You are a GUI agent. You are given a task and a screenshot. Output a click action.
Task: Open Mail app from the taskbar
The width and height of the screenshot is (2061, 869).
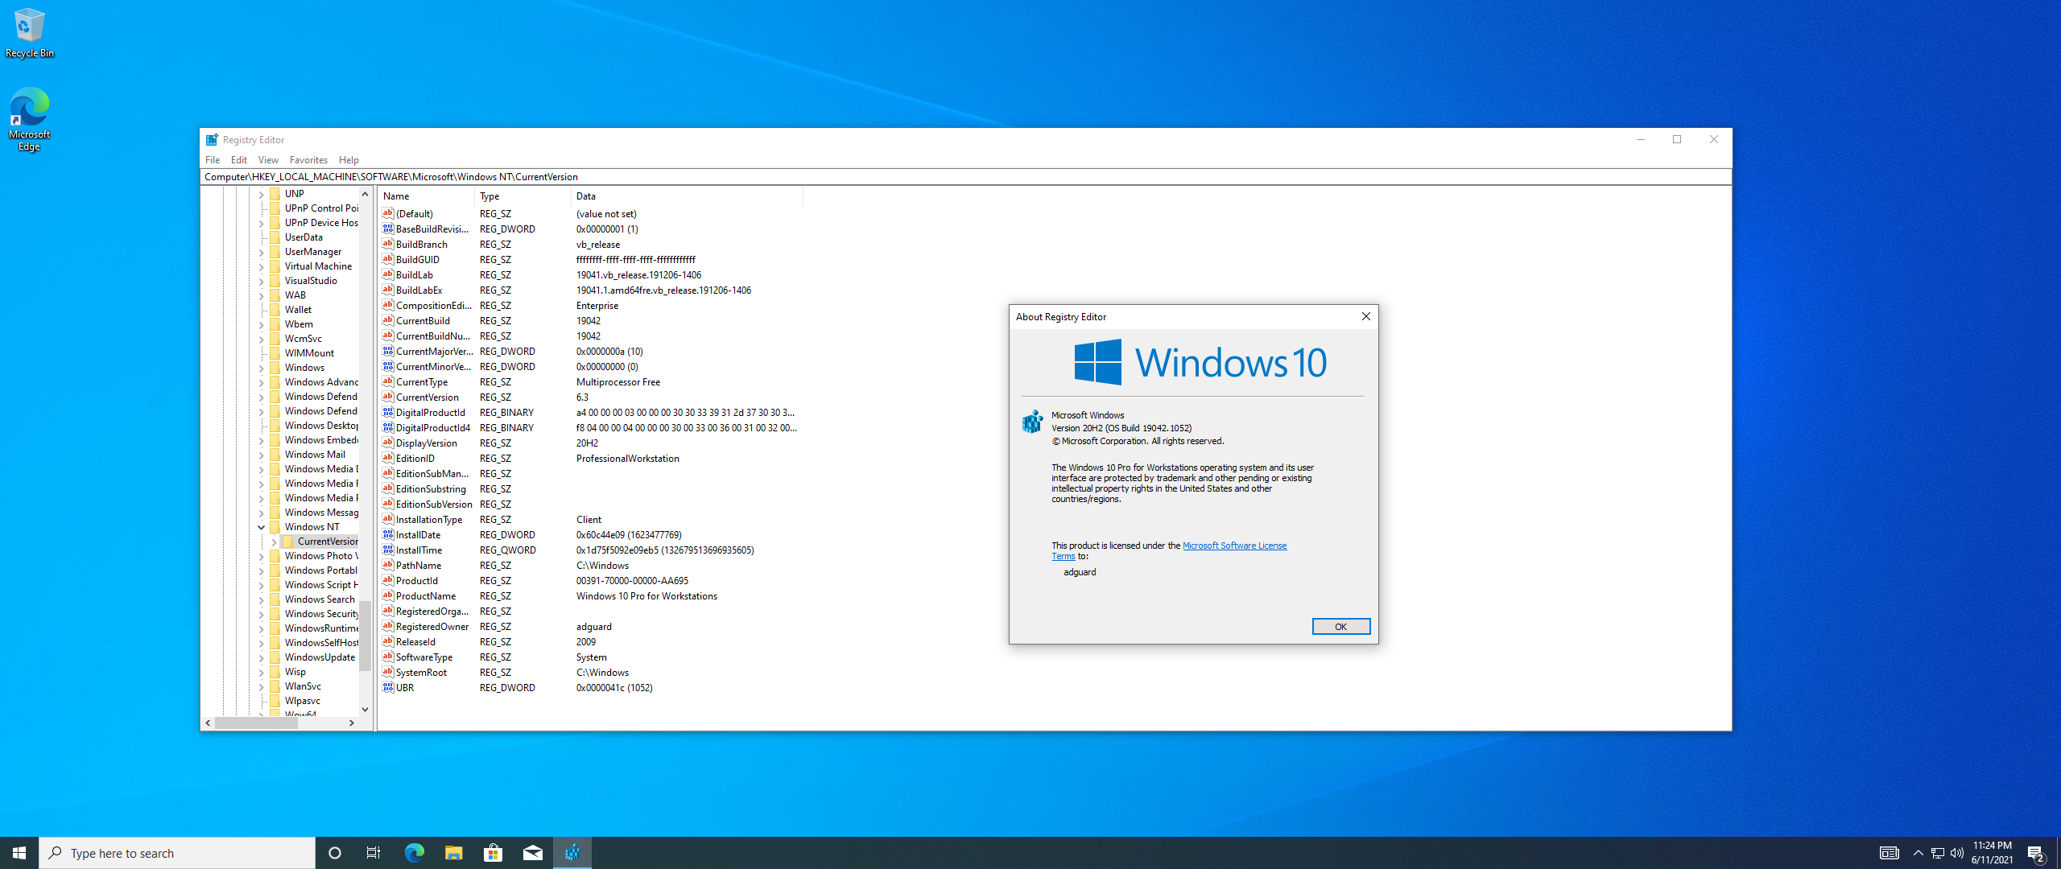[x=532, y=853]
